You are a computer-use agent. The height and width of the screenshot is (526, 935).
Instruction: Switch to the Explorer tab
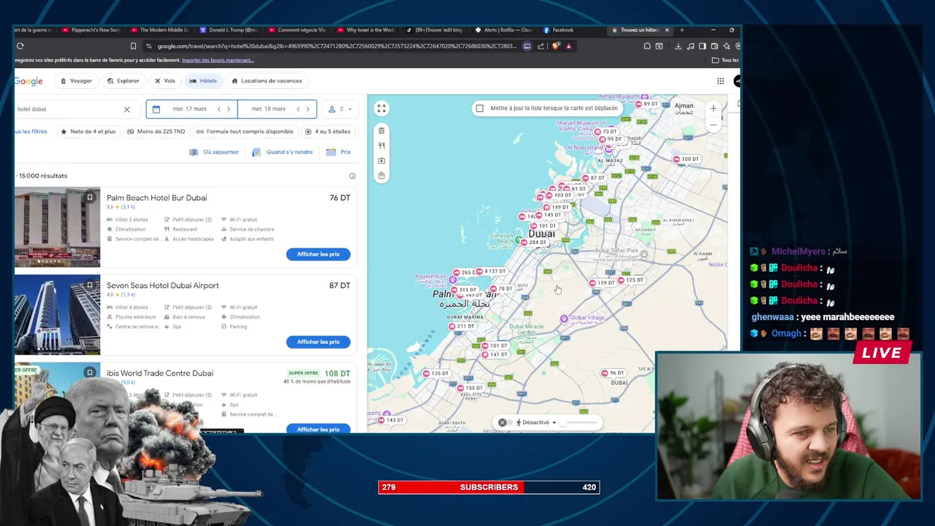click(x=123, y=81)
